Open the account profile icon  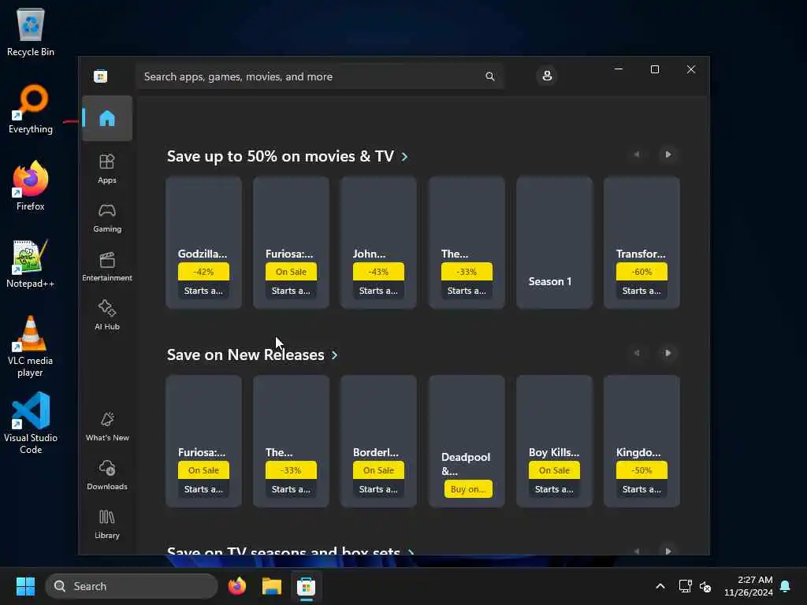click(547, 76)
